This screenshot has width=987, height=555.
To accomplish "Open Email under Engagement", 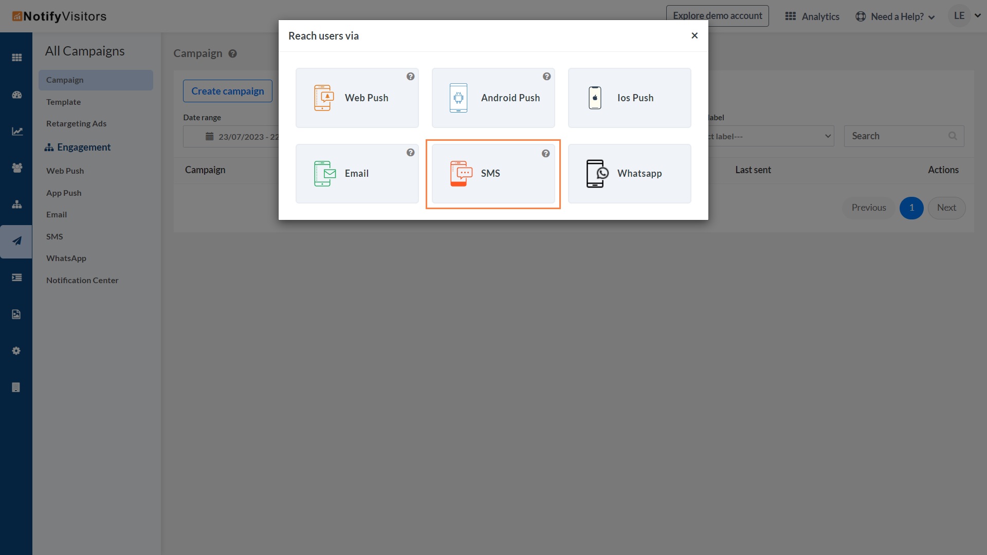I will coord(57,215).
